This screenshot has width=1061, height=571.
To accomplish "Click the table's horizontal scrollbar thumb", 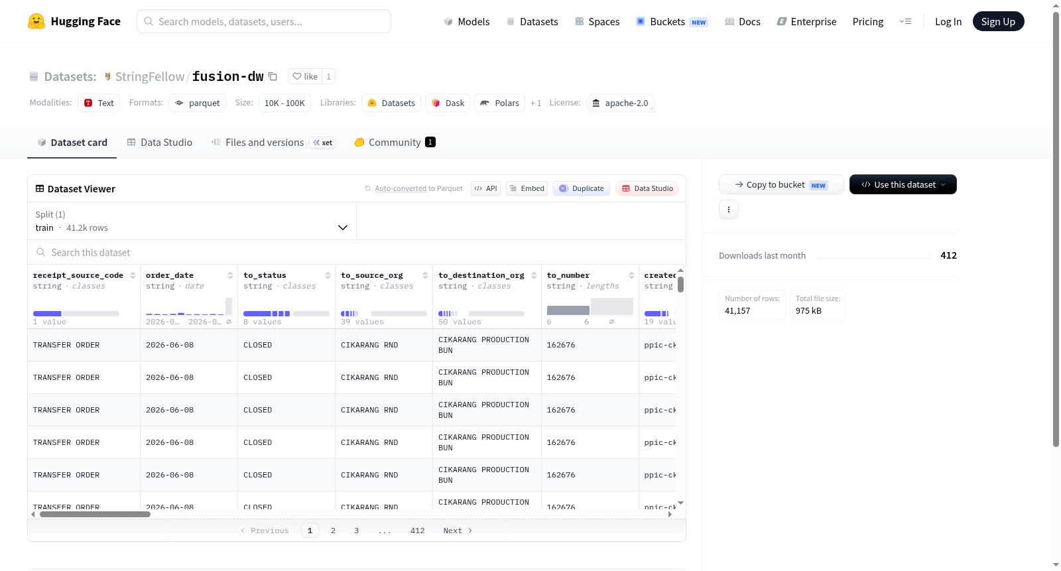I will coord(95,514).
